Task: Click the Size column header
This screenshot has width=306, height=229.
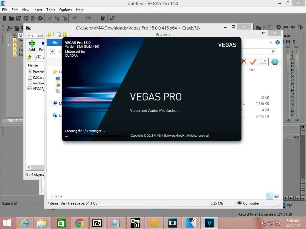Action: [x=252, y=70]
